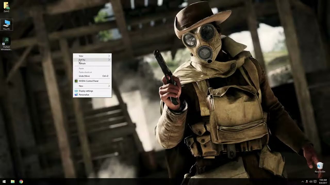330x185 pixels.
Task: Choose Undo Move in the context menu
Action: click(x=92, y=76)
